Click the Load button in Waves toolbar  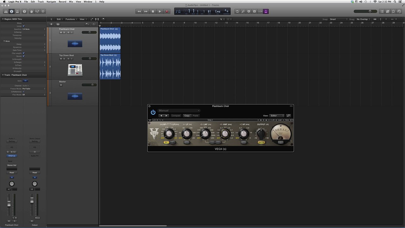click(x=280, y=120)
